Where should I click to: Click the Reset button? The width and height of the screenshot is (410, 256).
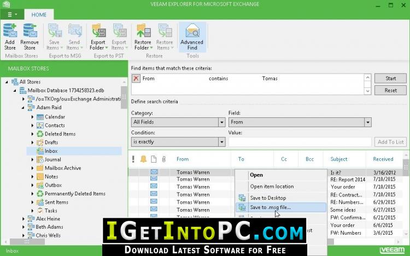pyautogui.click(x=390, y=91)
